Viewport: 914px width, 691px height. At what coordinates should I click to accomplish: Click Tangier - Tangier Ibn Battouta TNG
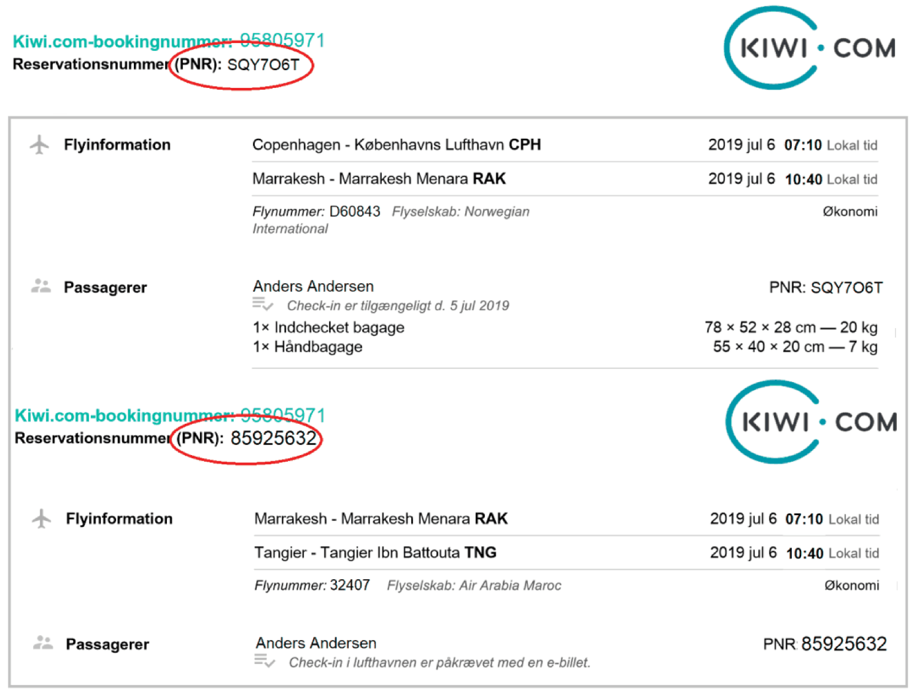375,553
